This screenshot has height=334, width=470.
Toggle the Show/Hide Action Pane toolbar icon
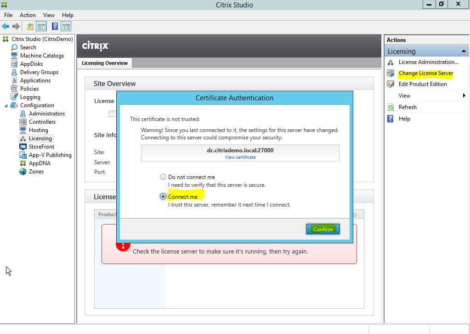(66, 26)
